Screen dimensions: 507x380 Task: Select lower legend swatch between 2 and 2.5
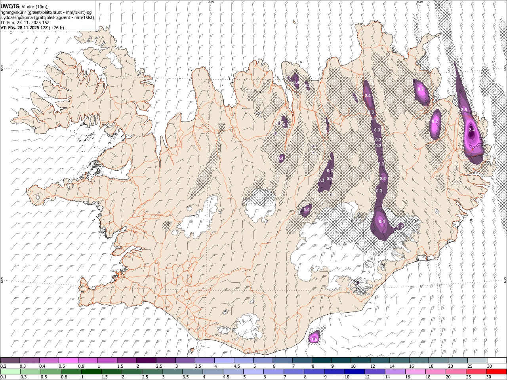pyautogui.click(x=132, y=371)
